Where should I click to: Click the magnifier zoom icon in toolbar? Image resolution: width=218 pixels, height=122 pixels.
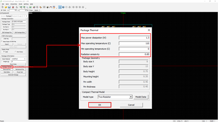pos(27,7)
